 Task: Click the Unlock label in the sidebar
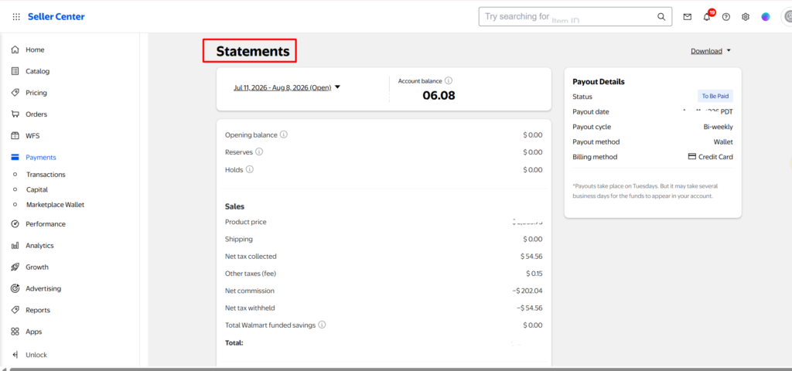pyautogui.click(x=36, y=355)
